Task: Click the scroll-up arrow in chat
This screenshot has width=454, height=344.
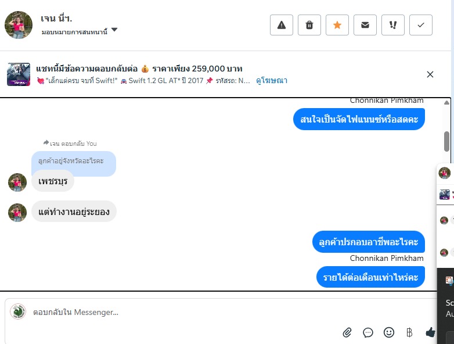Action: coord(447,102)
